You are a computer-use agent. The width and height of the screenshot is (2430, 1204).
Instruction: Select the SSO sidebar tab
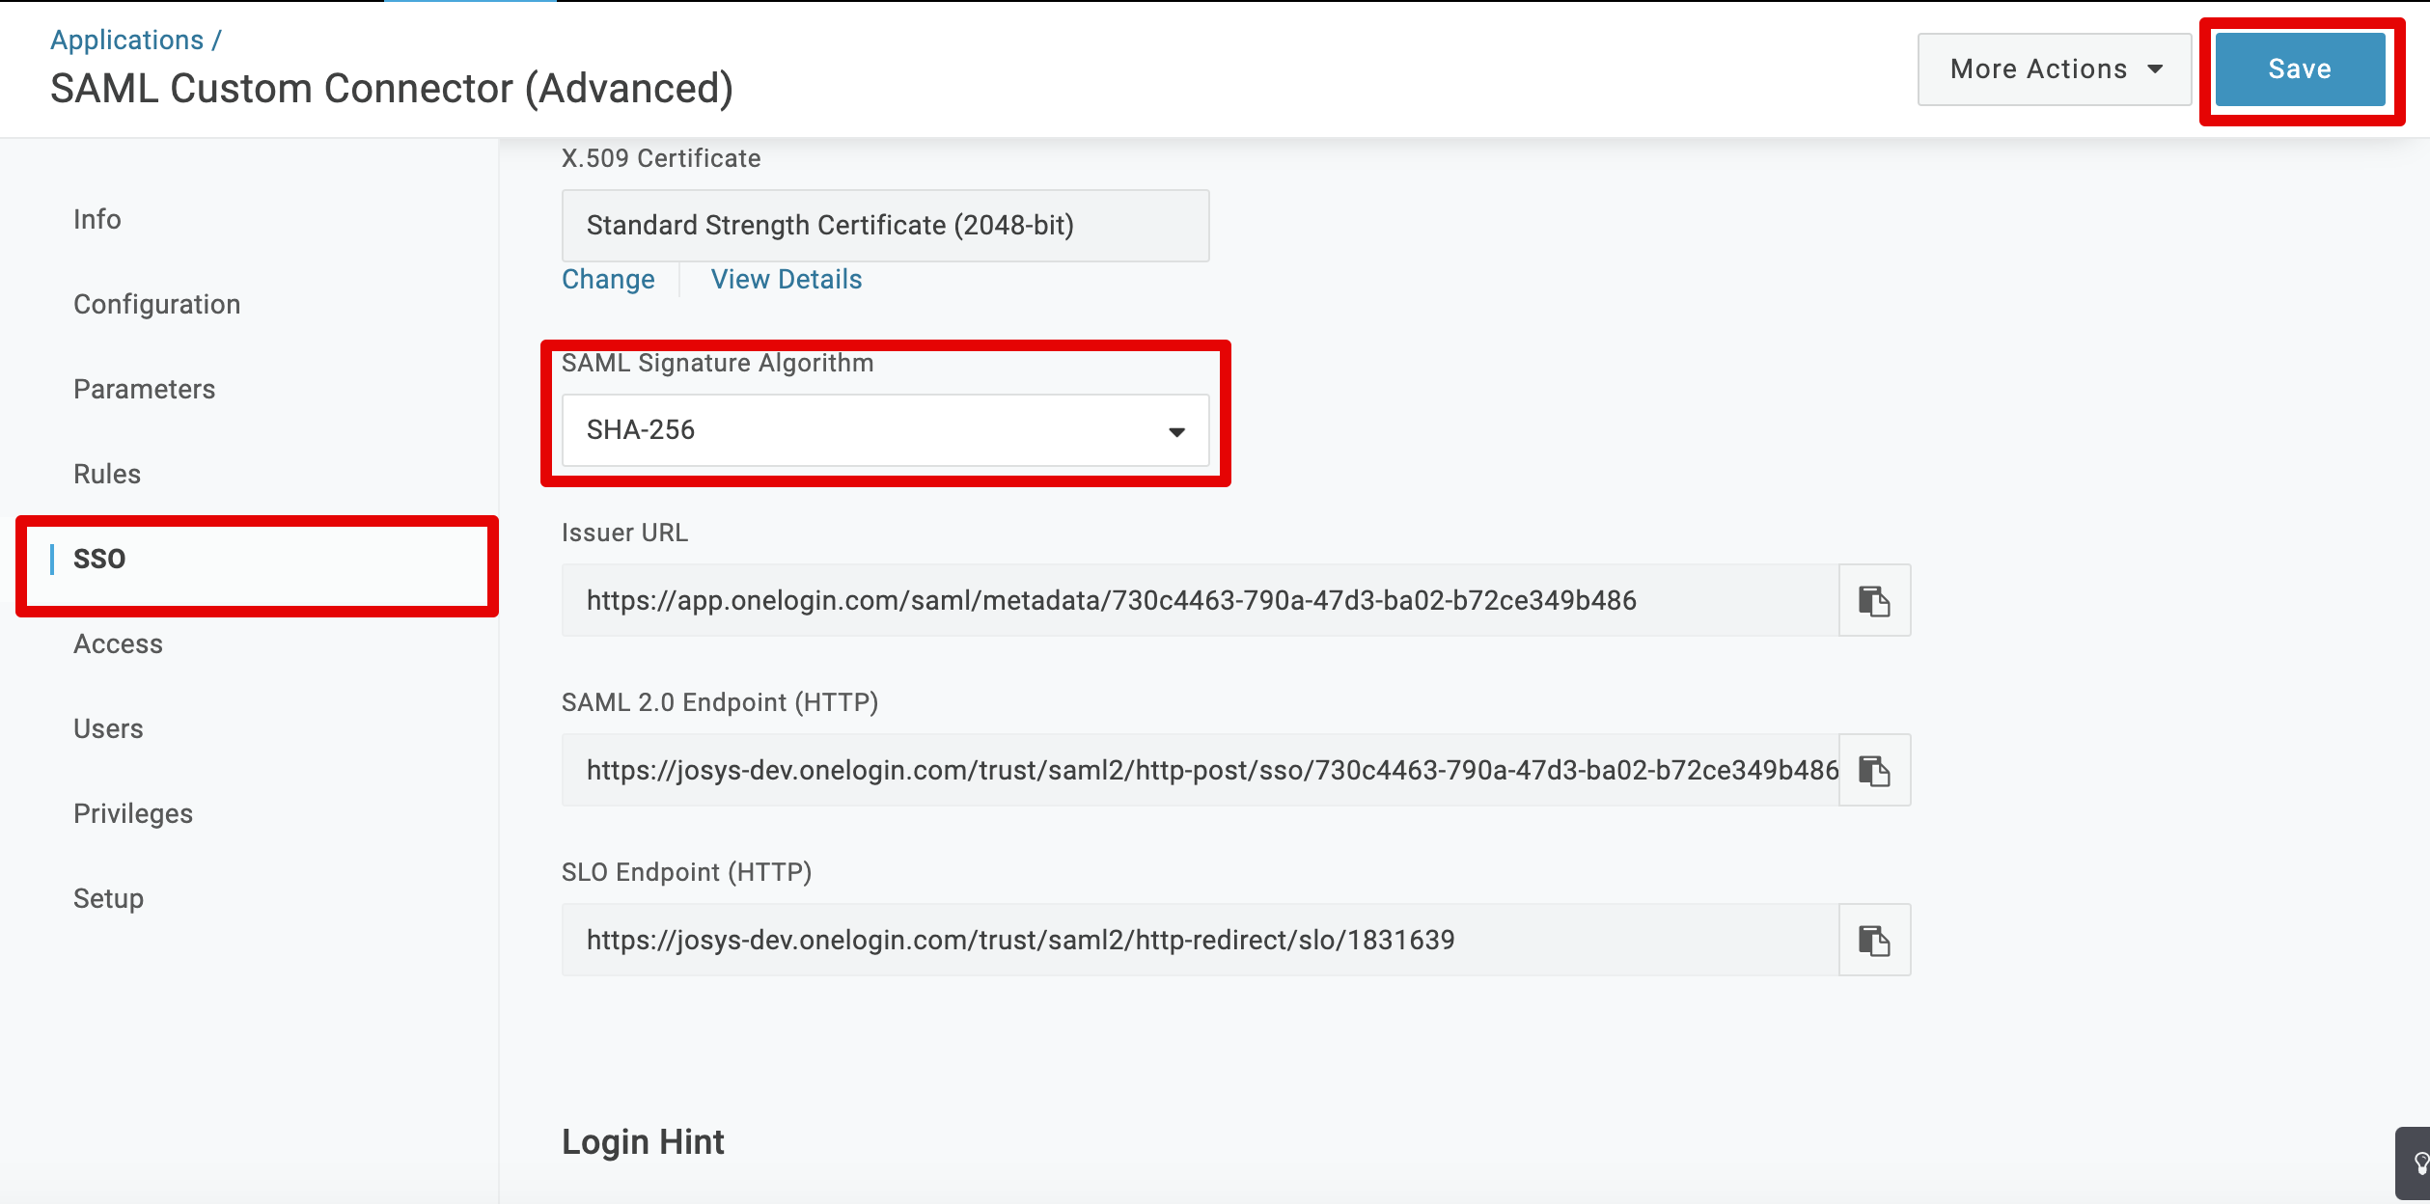[99, 560]
